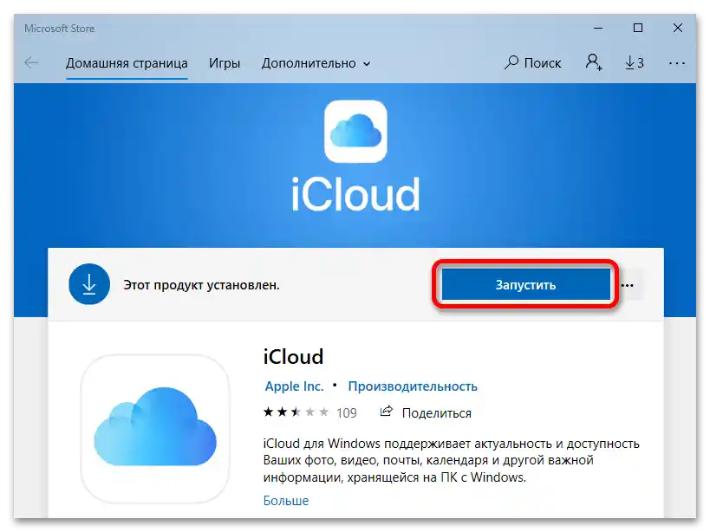Open the Поиск search field
The height and width of the screenshot is (532, 710).
(x=533, y=63)
